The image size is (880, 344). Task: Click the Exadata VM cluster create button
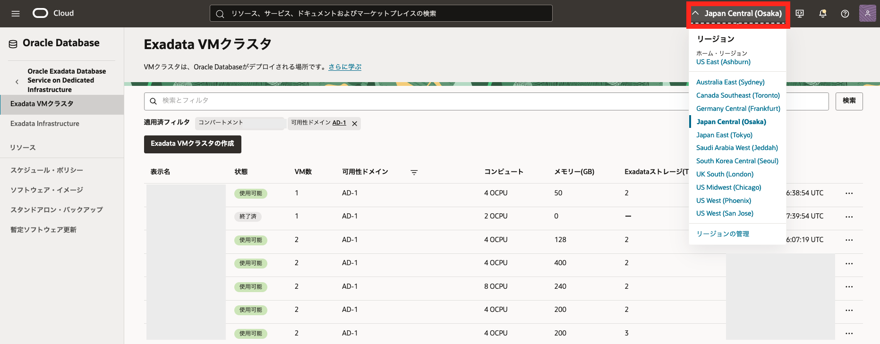192,144
